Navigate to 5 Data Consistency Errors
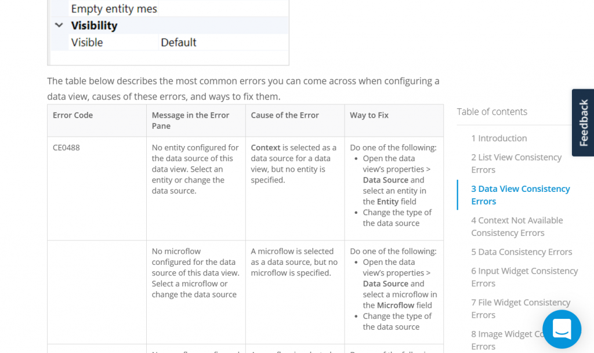This screenshot has height=353, width=594. coord(521,252)
